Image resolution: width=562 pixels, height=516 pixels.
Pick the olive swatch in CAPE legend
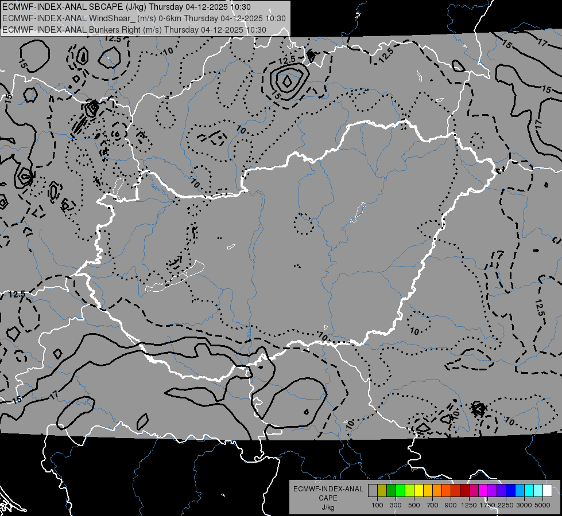382,491
